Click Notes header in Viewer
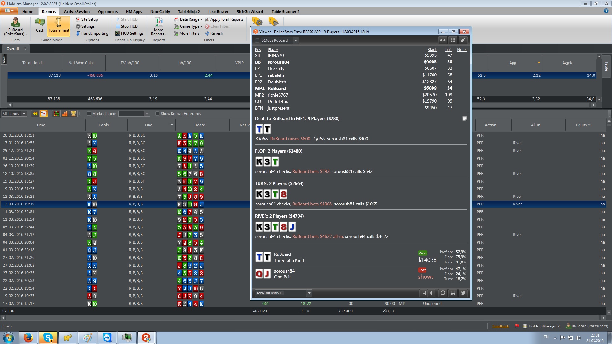The height and width of the screenshot is (344, 612). pyautogui.click(x=462, y=50)
